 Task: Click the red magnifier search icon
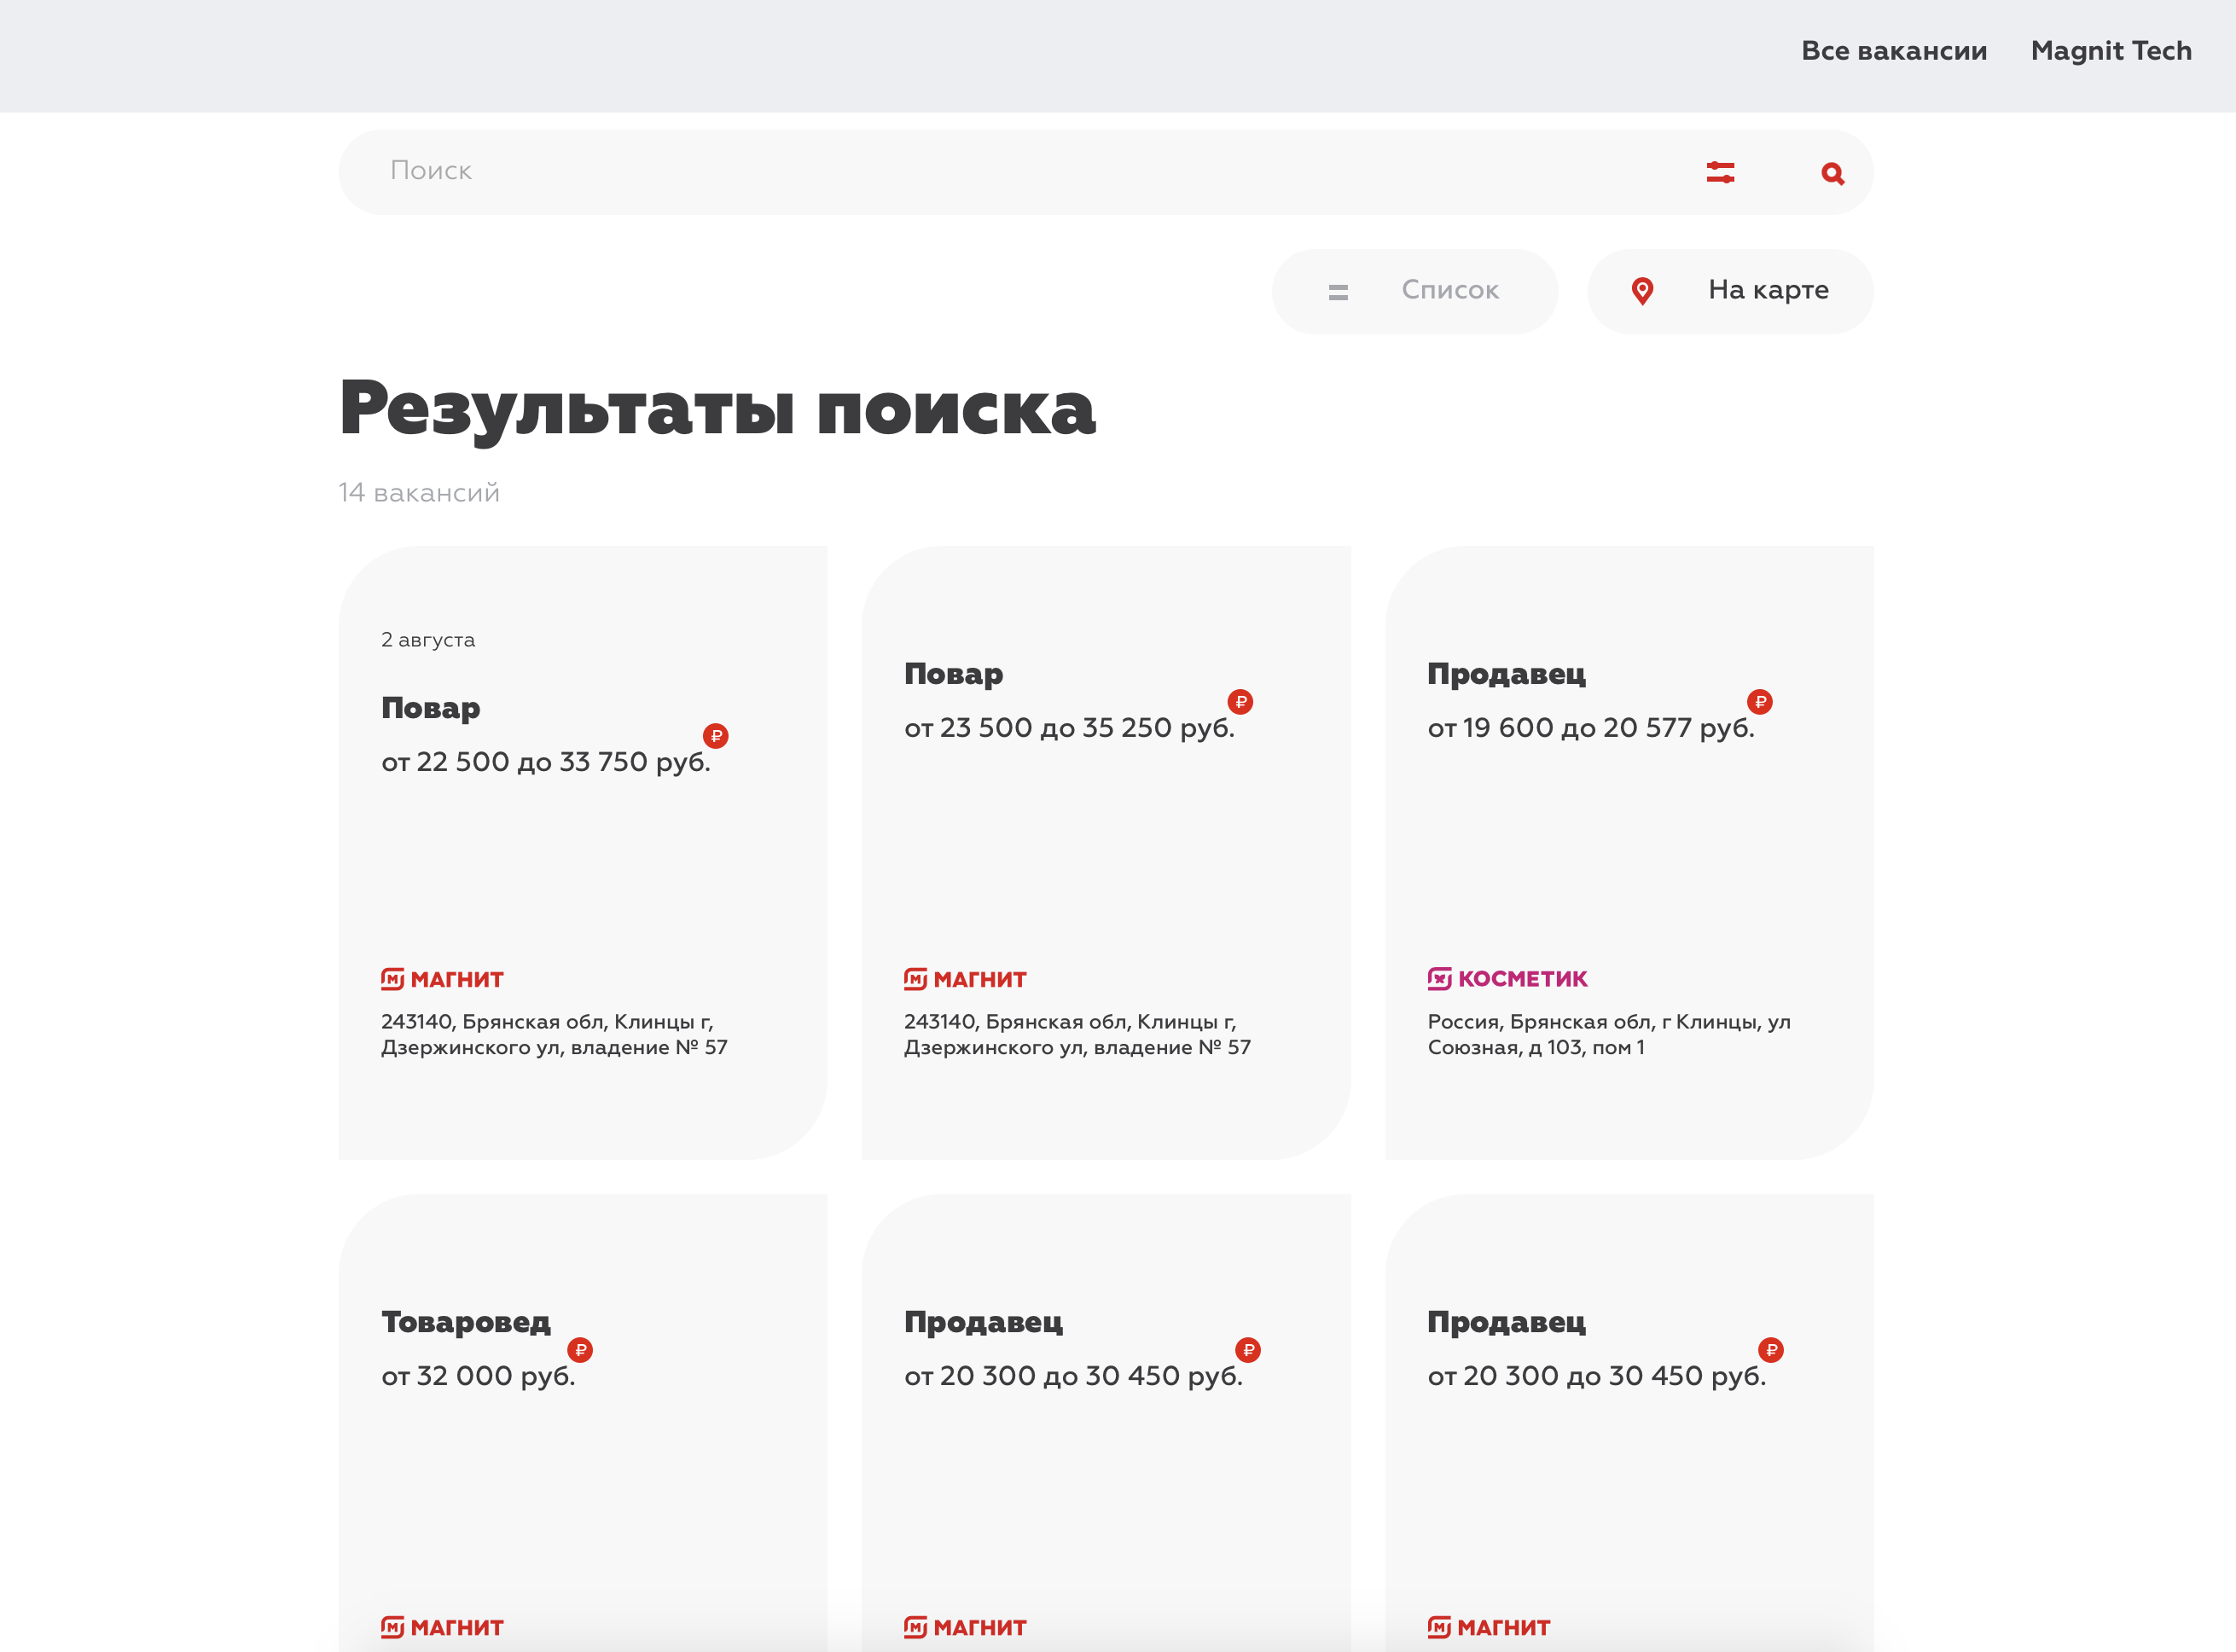1832,173
